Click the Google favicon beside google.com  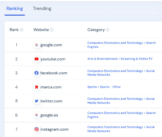37,45
